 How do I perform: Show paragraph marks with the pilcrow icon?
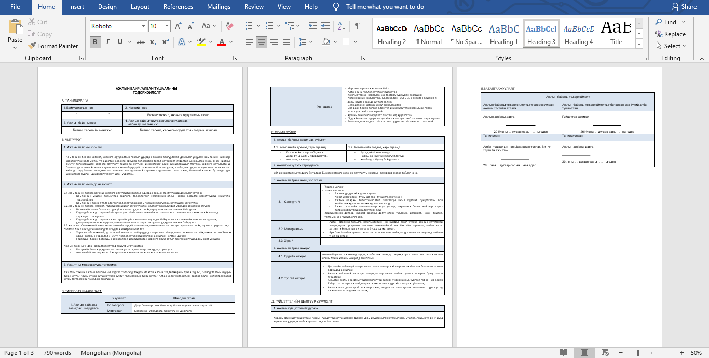(357, 26)
